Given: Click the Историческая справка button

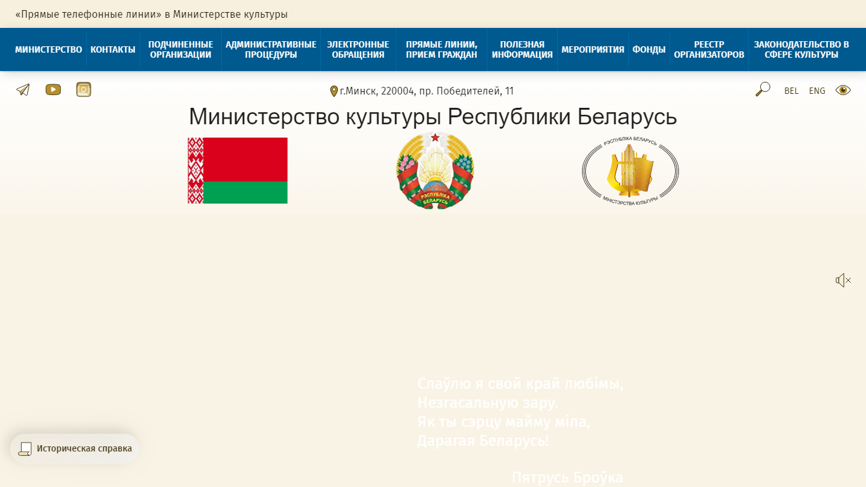Looking at the screenshot, I should [75, 449].
